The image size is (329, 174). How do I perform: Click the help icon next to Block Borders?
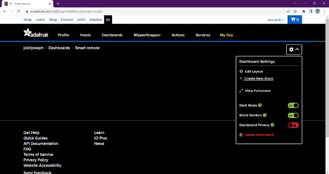point(265,115)
